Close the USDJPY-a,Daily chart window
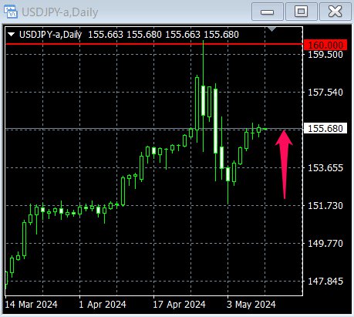The width and height of the screenshot is (354, 317). click(x=335, y=12)
